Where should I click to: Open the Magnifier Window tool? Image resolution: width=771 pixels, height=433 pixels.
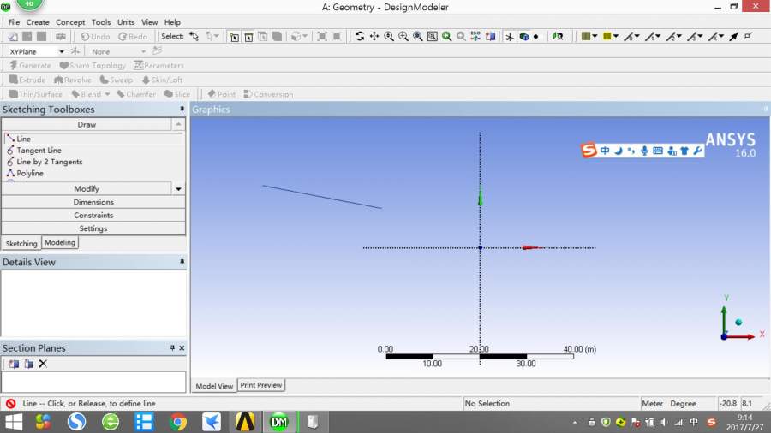coord(433,36)
